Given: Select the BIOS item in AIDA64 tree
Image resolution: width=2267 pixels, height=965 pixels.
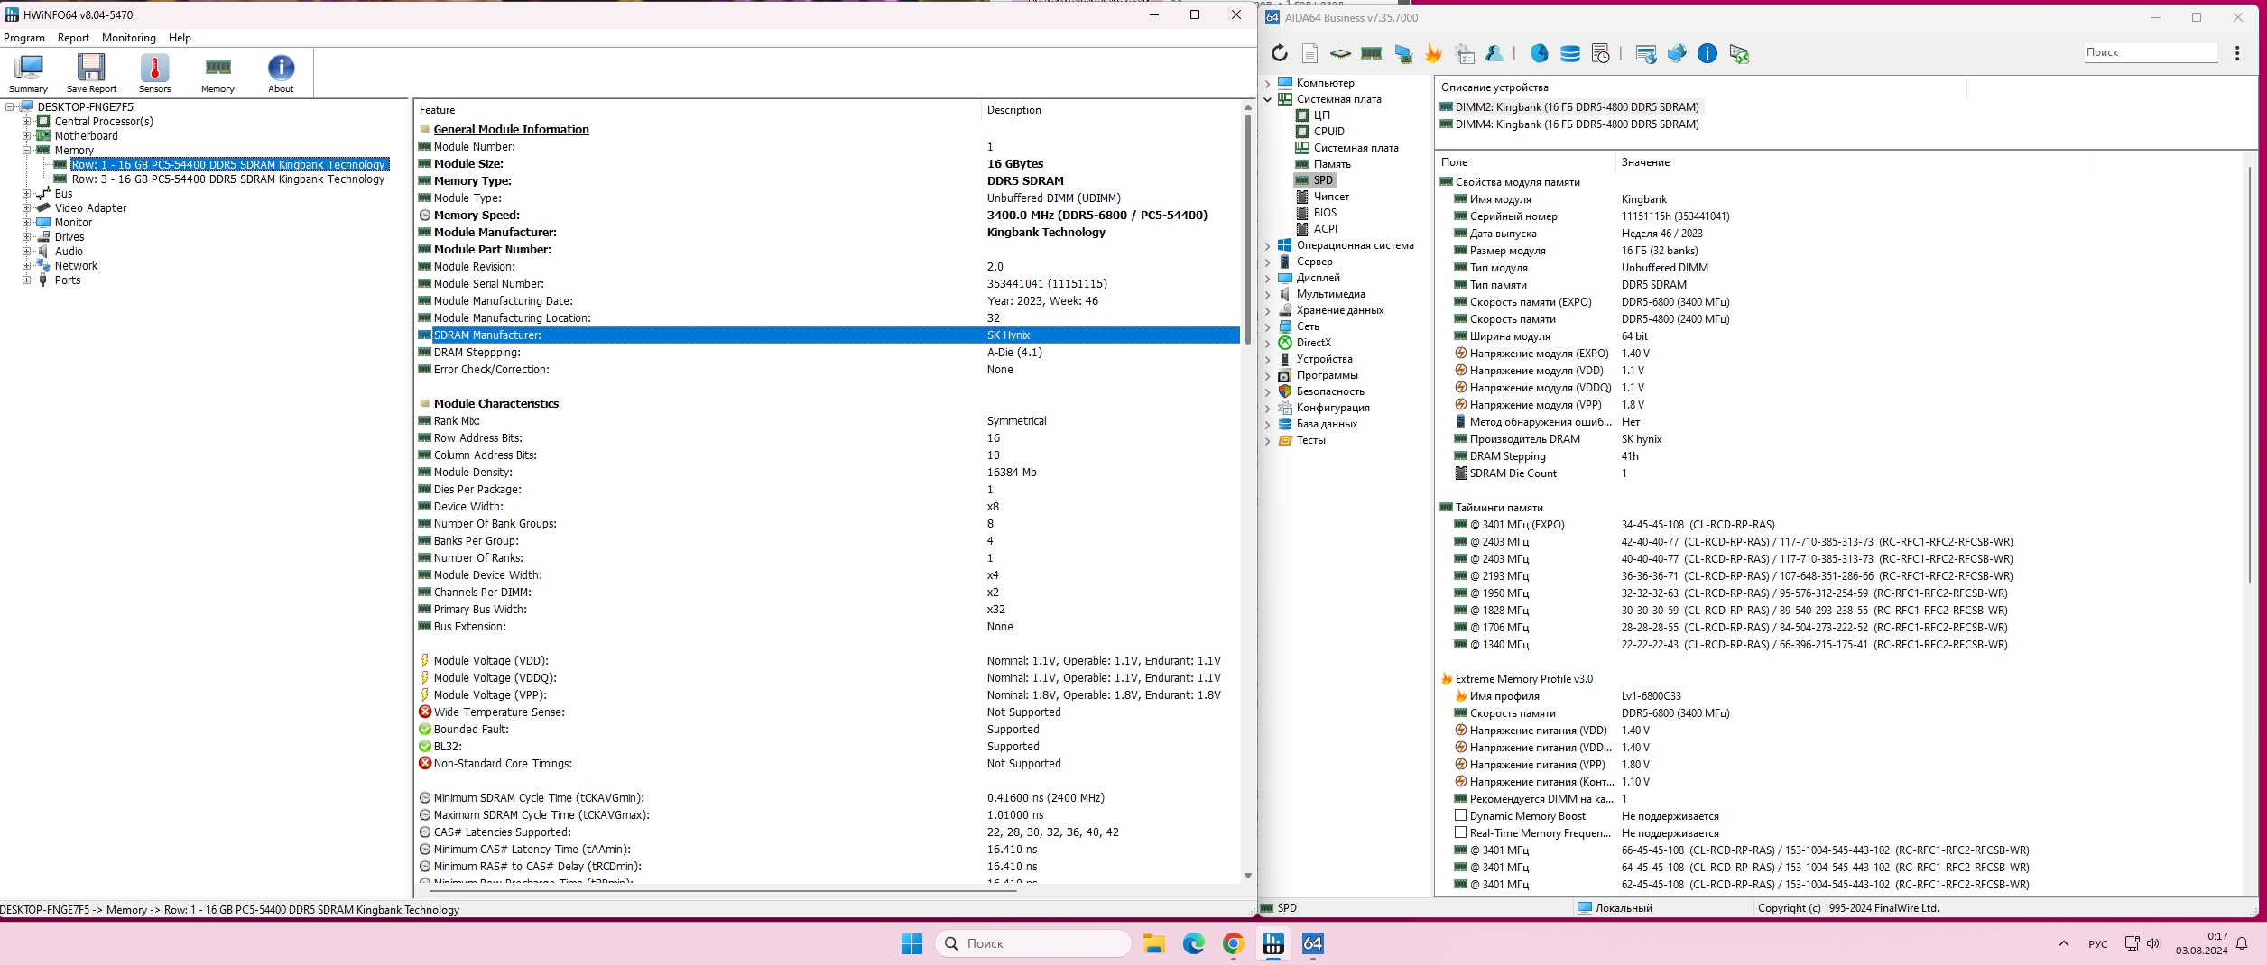Looking at the screenshot, I should click(1325, 213).
